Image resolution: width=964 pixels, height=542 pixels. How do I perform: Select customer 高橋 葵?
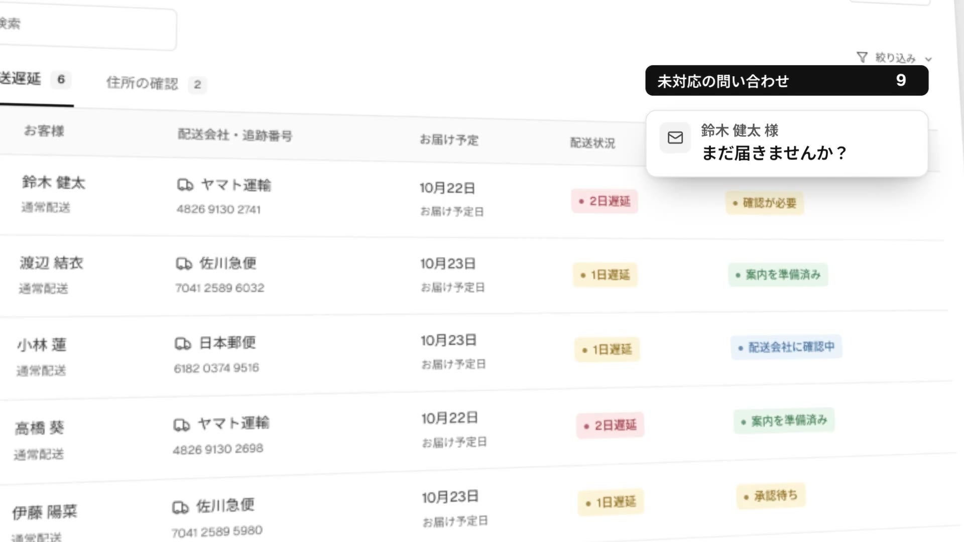point(39,428)
